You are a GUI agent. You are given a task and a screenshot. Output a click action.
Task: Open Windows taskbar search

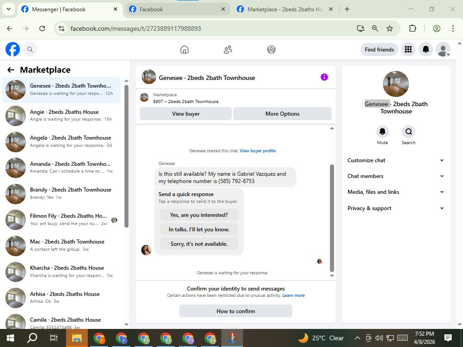point(32,338)
